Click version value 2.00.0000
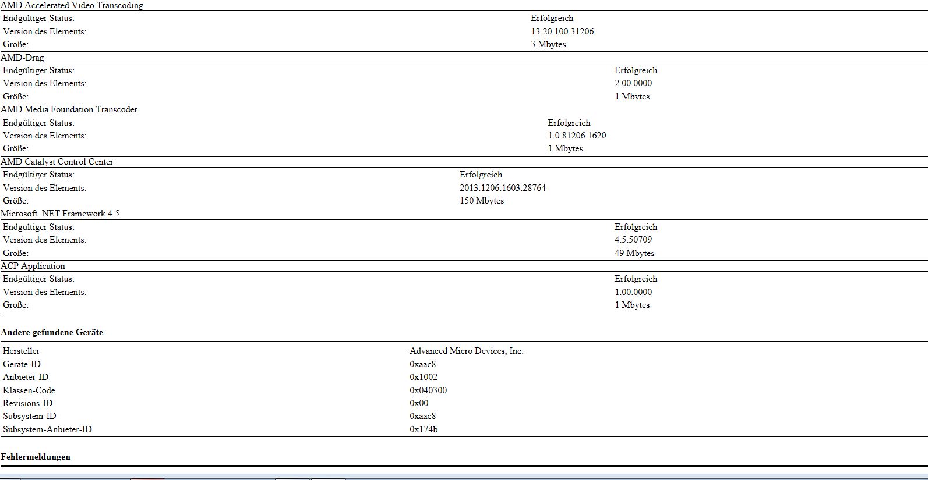Screen dimensions: 928x480 click(633, 83)
